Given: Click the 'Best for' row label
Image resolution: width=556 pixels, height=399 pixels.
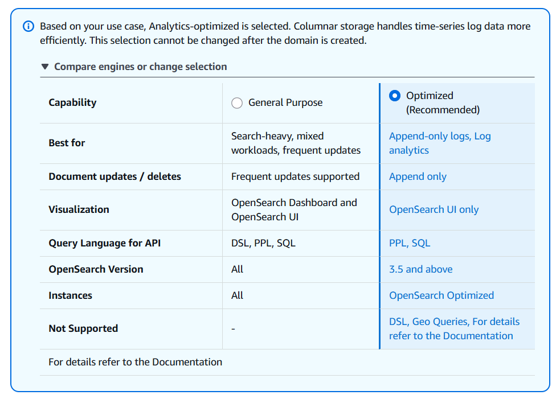Looking at the screenshot, I should 67,143.
